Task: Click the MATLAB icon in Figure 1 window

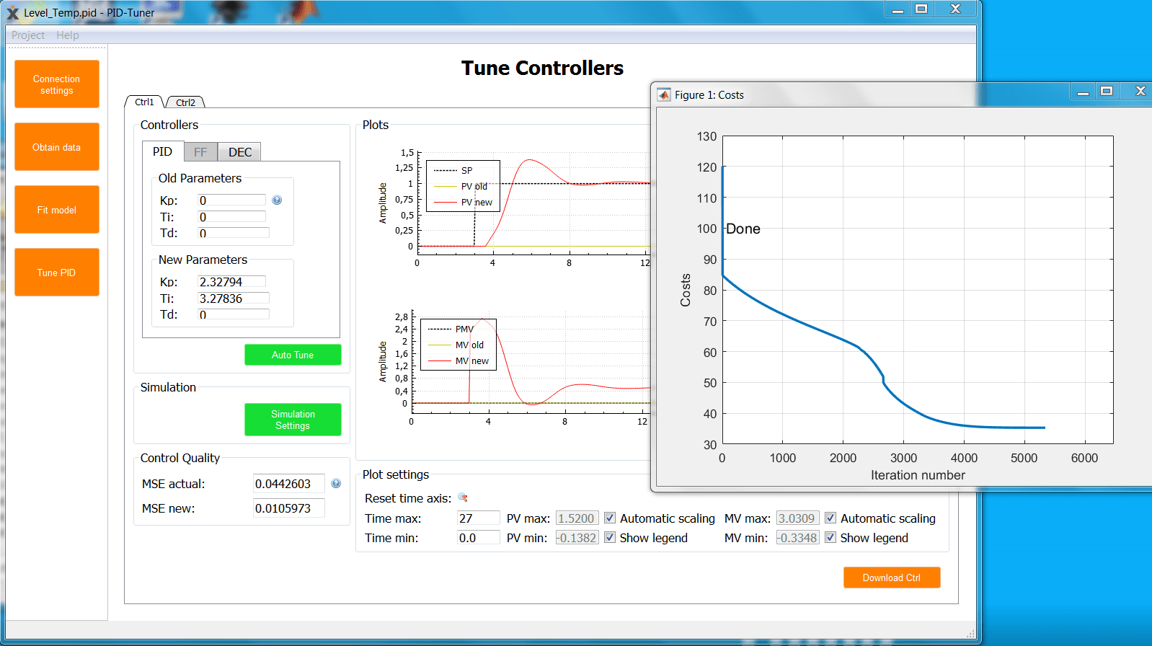Action: point(664,94)
